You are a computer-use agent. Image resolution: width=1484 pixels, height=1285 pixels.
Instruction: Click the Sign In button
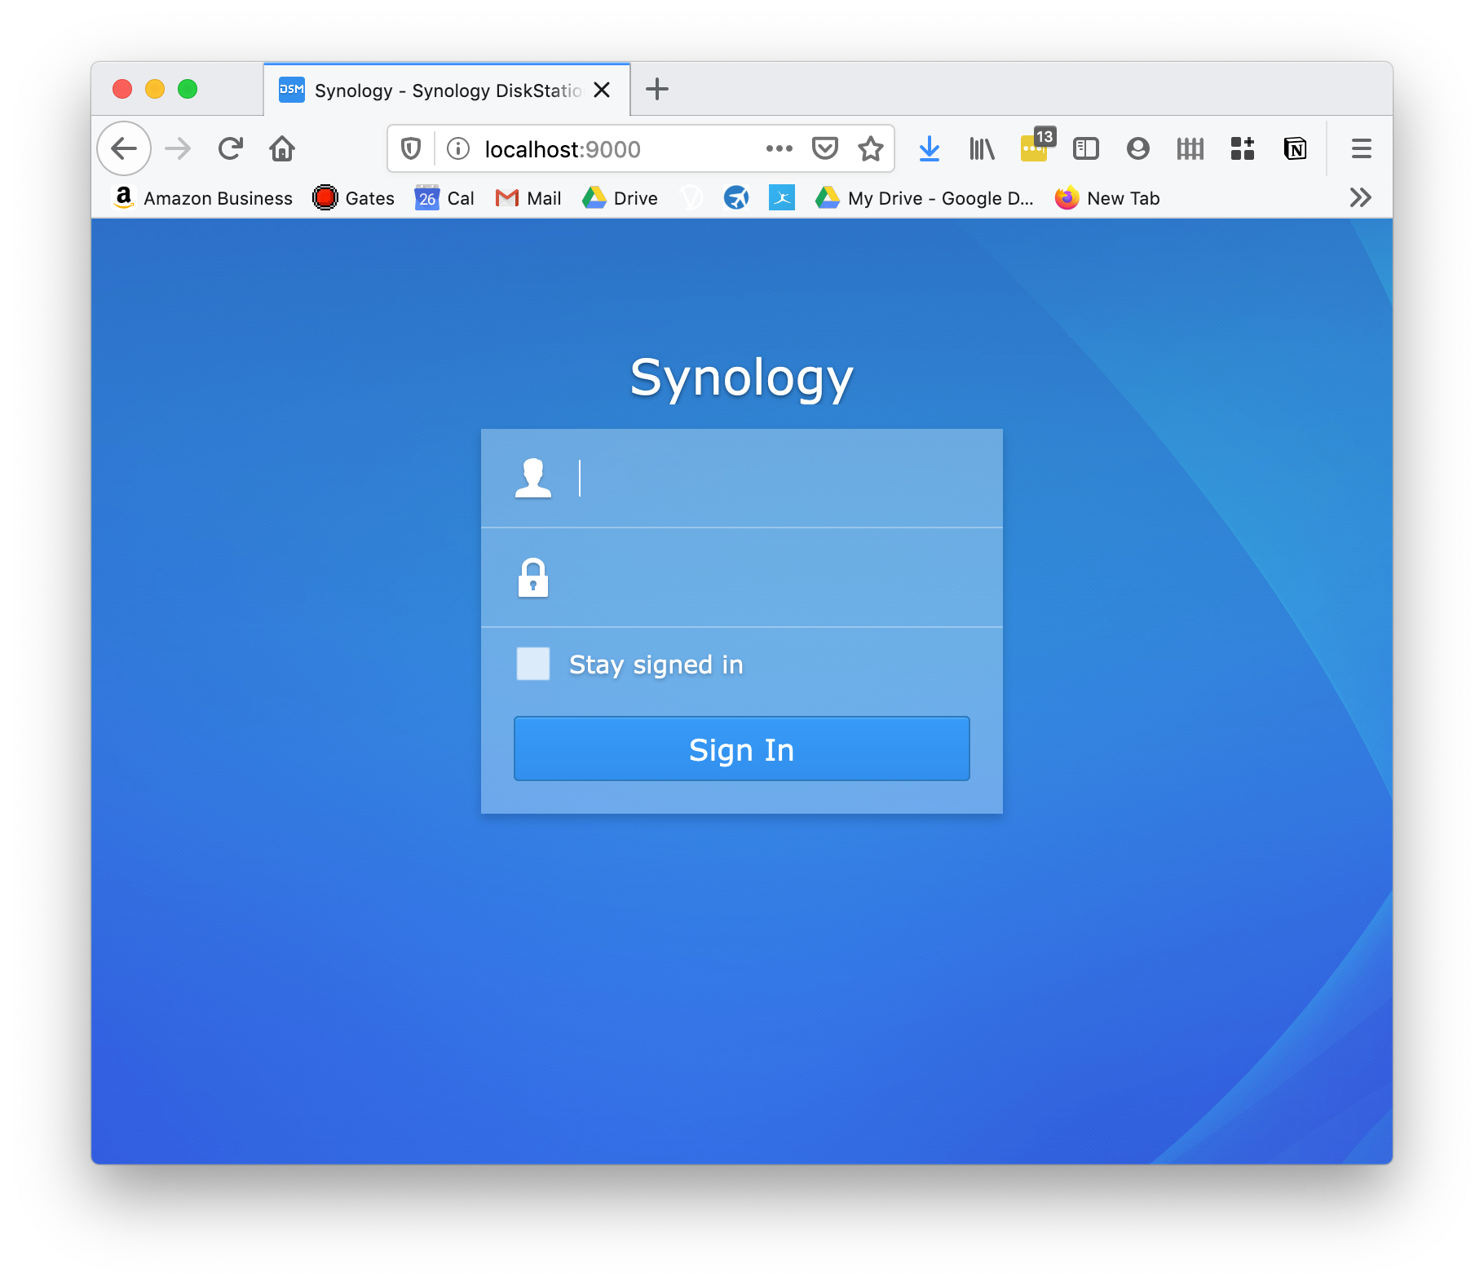click(x=742, y=748)
